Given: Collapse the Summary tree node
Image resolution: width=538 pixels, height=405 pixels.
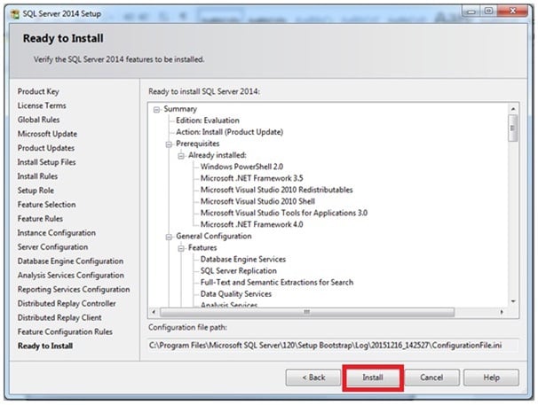Looking at the screenshot, I should tap(156, 110).
